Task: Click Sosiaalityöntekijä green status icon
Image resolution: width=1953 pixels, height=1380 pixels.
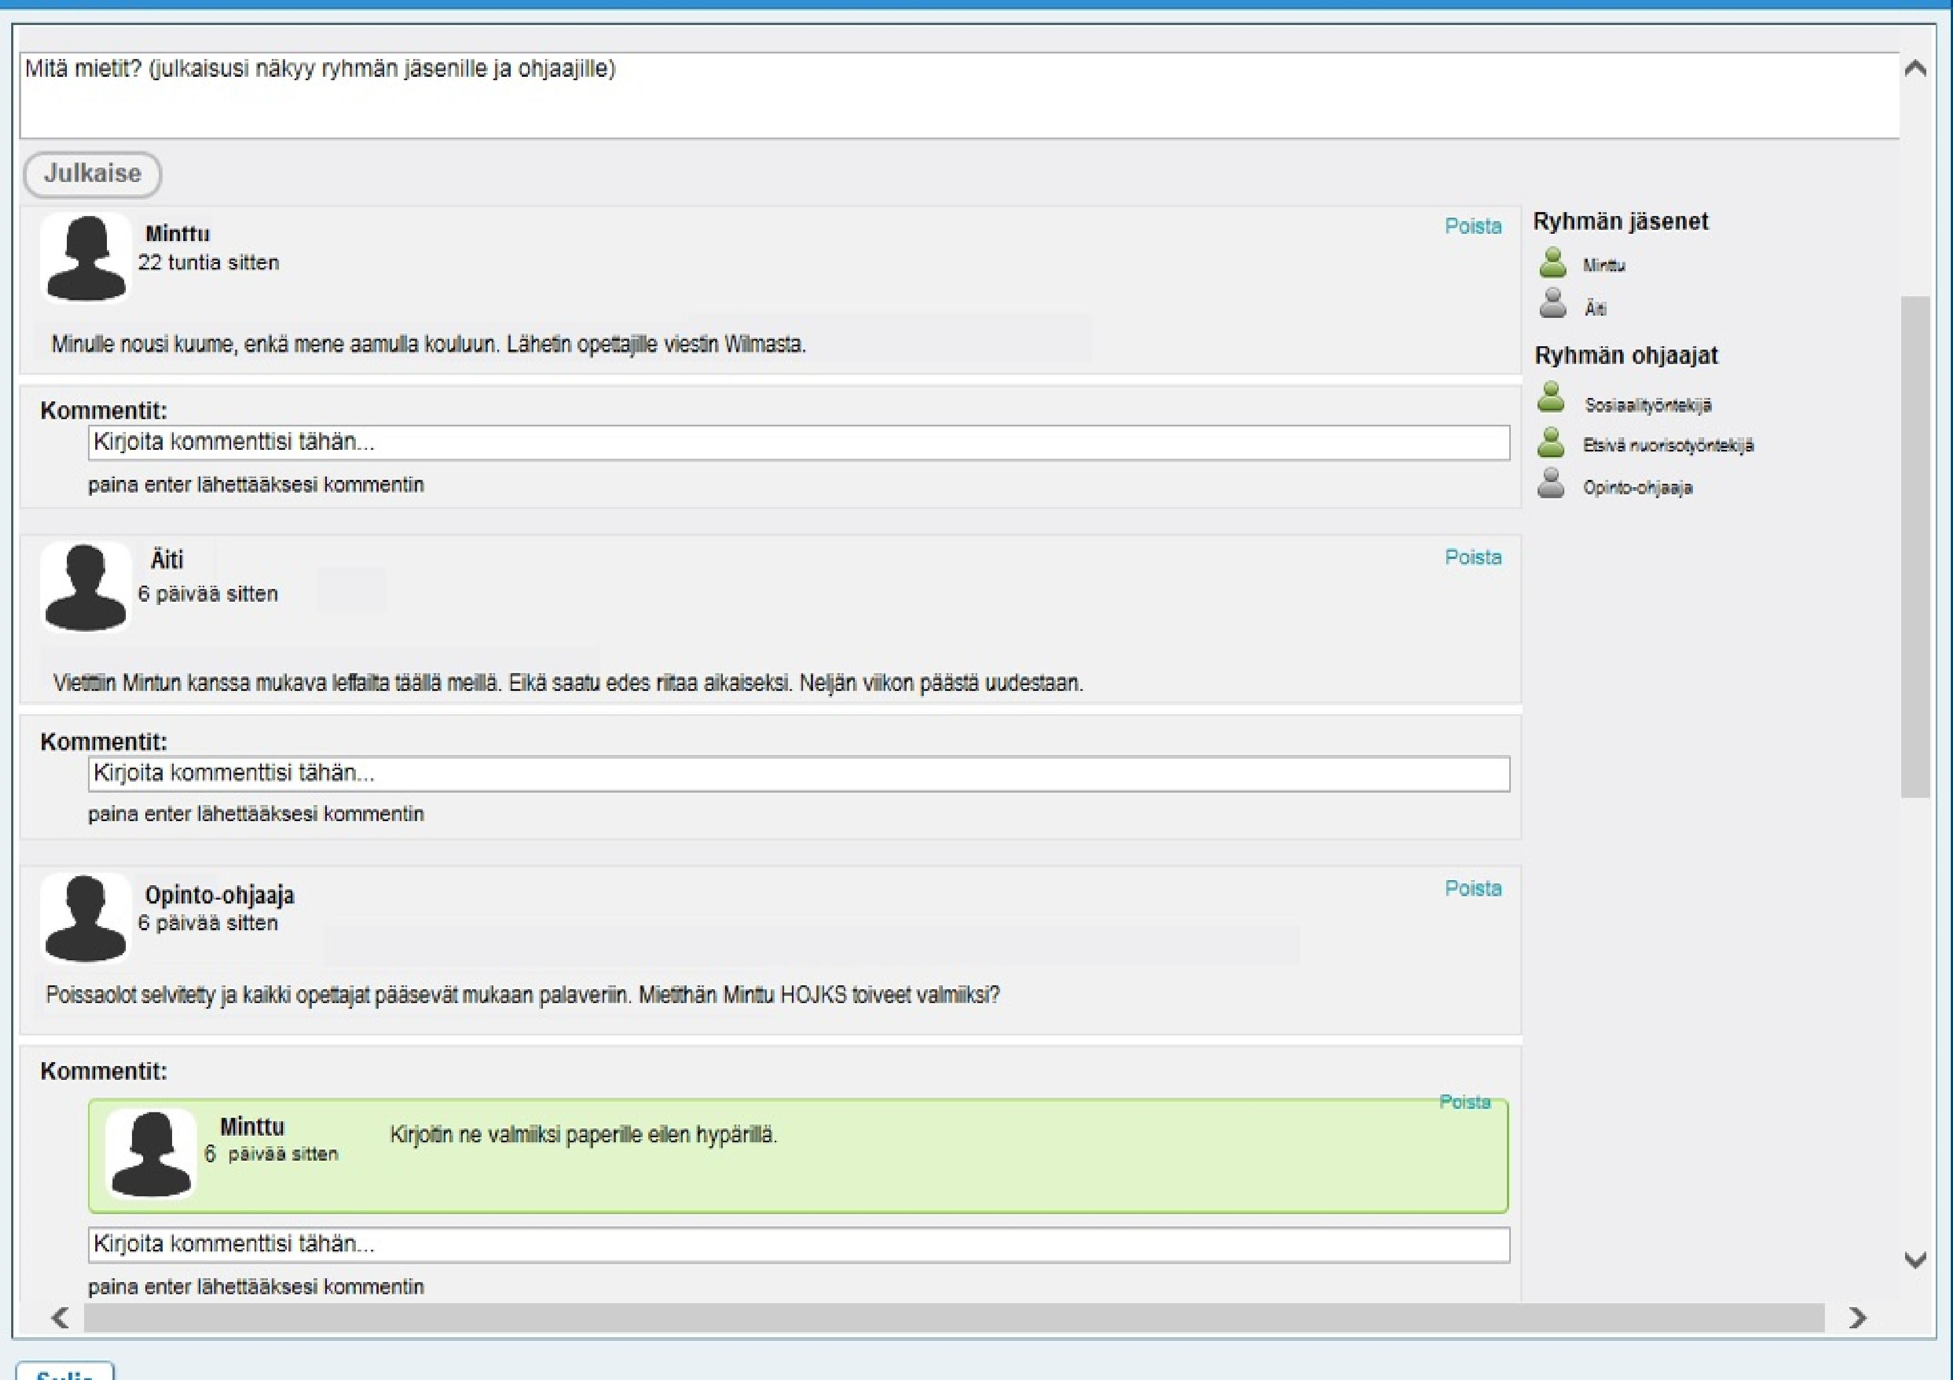Action: point(1551,397)
